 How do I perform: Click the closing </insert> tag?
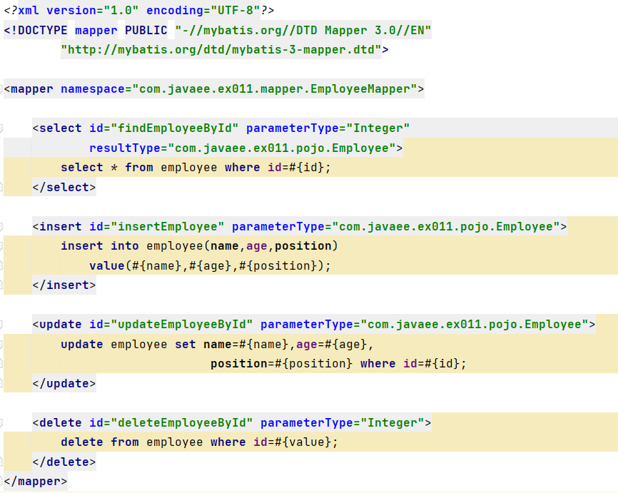coord(64,285)
